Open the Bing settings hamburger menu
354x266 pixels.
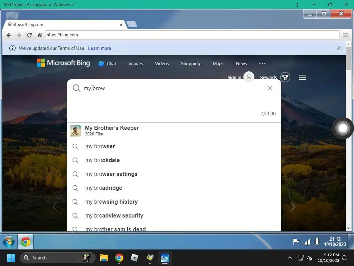[x=302, y=77]
